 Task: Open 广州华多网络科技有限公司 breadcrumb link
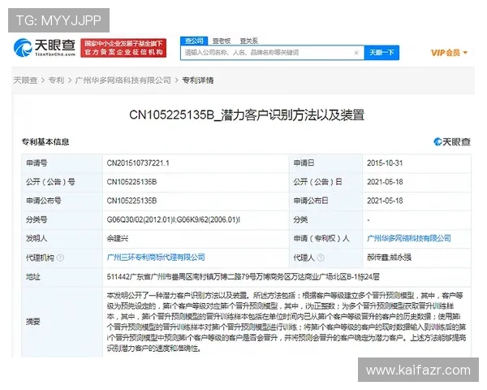(x=123, y=80)
